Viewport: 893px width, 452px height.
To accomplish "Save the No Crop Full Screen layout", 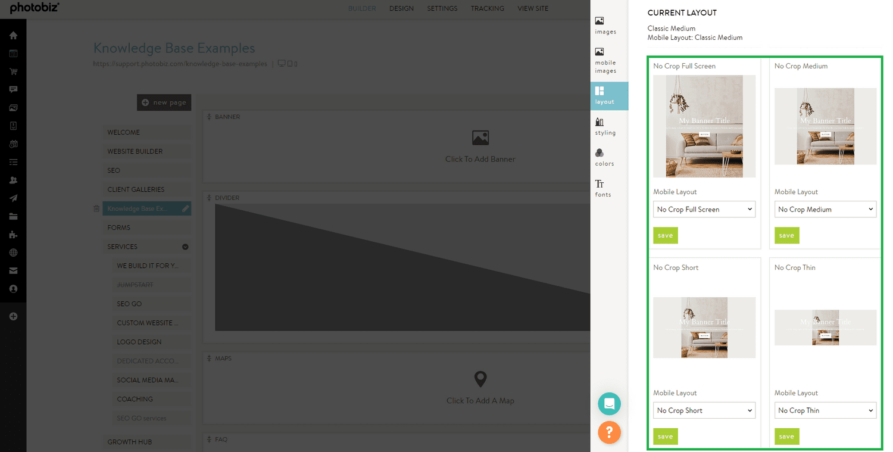I will pyautogui.click(x=665, y=235).
